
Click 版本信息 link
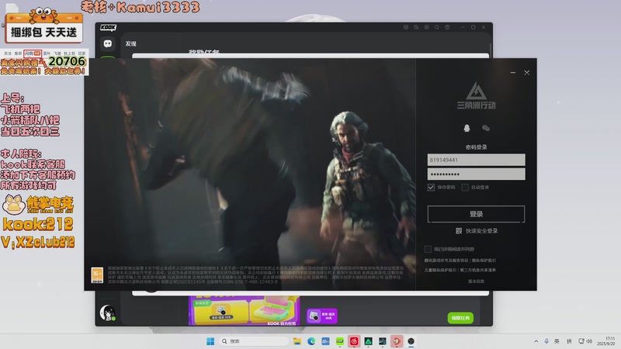[x=476, y=282]
